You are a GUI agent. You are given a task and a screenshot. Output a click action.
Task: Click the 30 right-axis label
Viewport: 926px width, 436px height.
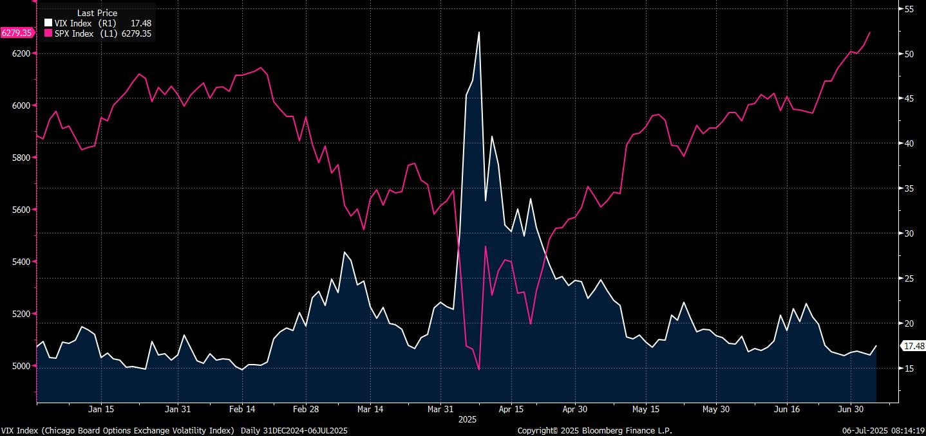(x=910, y=233)
